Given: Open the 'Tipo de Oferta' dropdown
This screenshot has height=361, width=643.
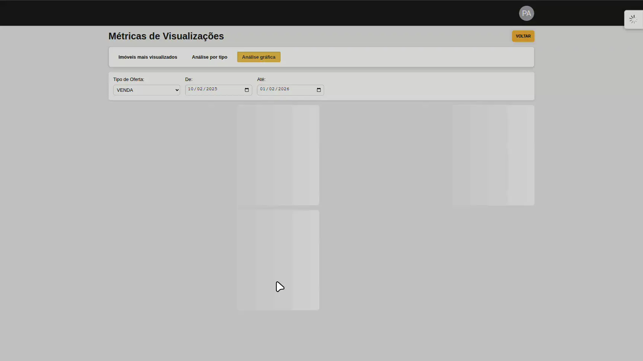Looking at the screenshot, I should (x=146, y=90).
